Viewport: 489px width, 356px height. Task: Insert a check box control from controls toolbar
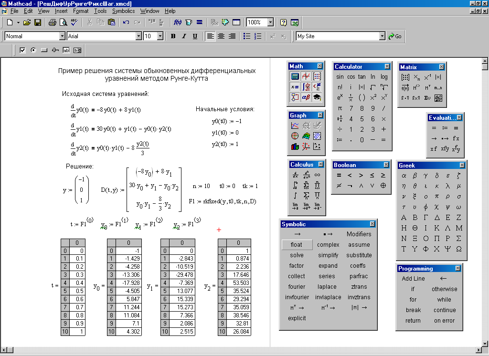click(x=22, y=50)
